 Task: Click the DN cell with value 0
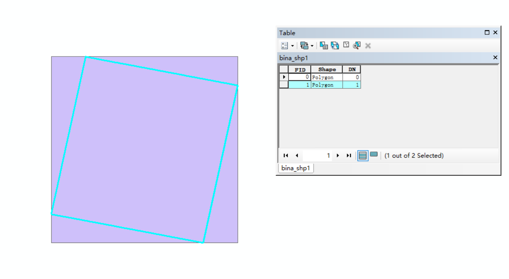pyautogui.click(x=352, y=77)
